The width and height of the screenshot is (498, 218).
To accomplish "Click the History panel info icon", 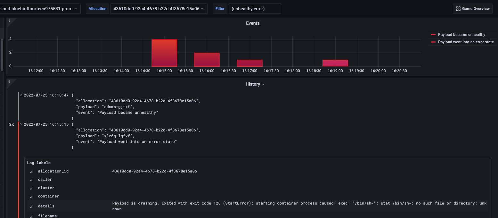I will 9,82.
